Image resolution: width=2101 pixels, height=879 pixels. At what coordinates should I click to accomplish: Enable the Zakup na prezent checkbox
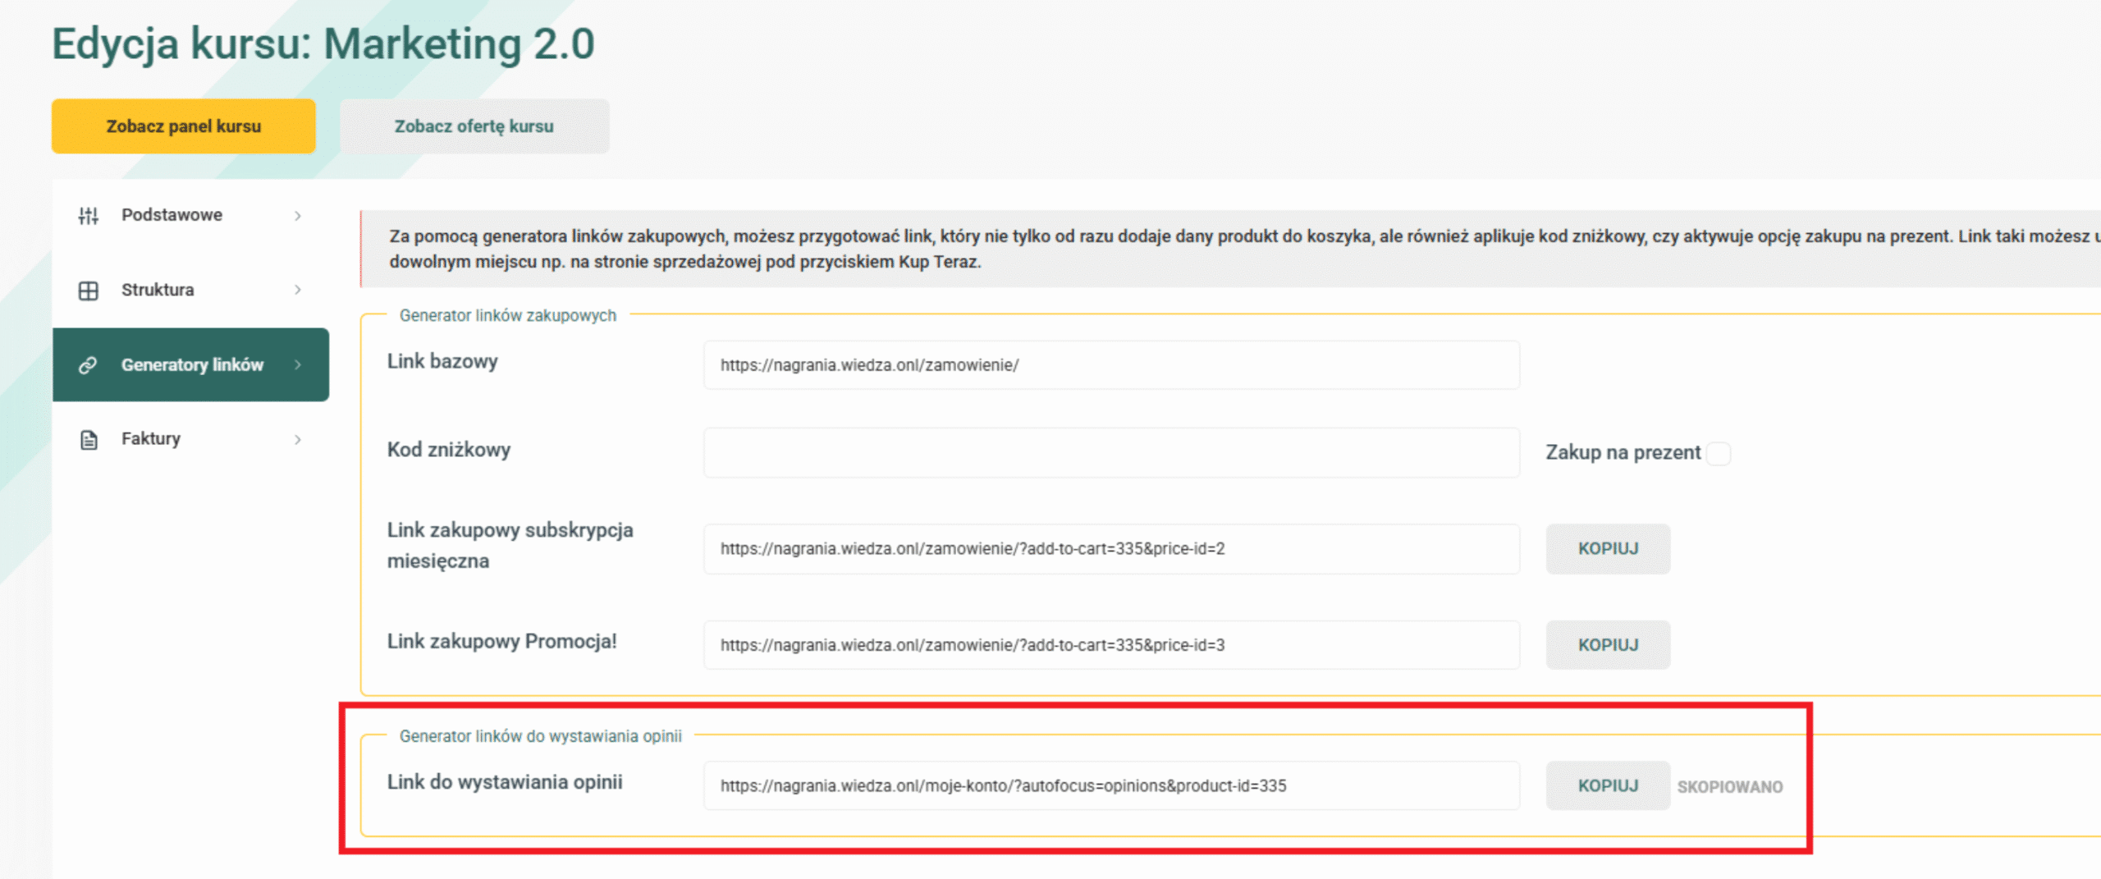[1719, 454]
